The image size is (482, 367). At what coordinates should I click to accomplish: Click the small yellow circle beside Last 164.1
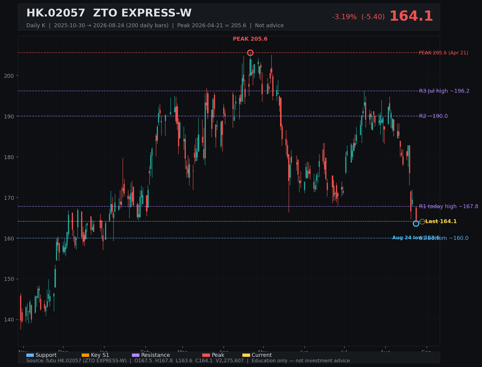[422, 222]
